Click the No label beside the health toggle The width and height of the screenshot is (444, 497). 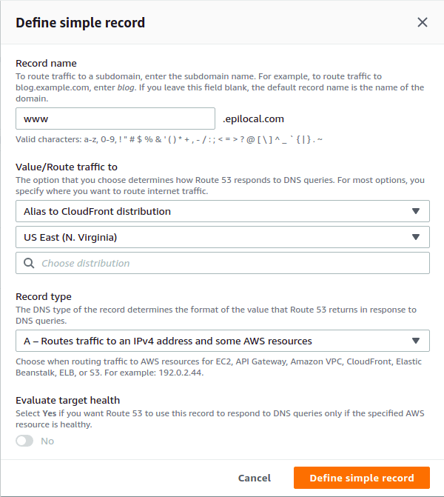[47, 441]
